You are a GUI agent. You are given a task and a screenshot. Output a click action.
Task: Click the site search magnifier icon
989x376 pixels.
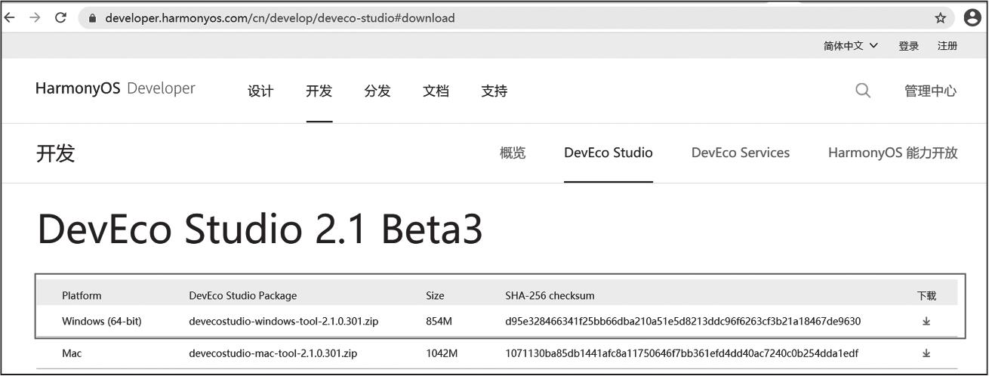point(862,91)
